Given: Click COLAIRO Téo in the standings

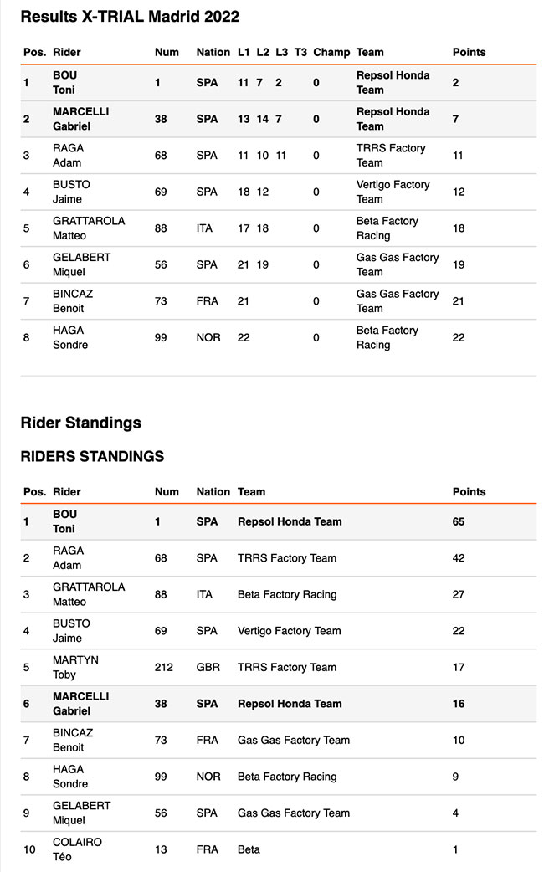Looking at the screenshot, I should pyautogui.click(x=77, y=849).
